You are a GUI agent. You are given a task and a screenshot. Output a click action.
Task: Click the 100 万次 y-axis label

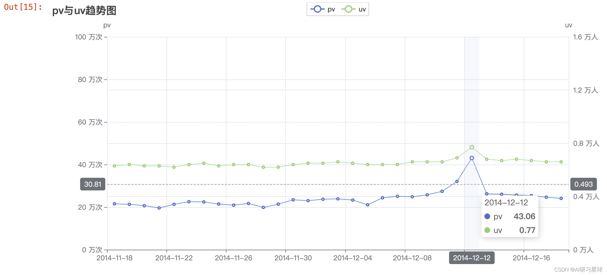click(89, 37)
